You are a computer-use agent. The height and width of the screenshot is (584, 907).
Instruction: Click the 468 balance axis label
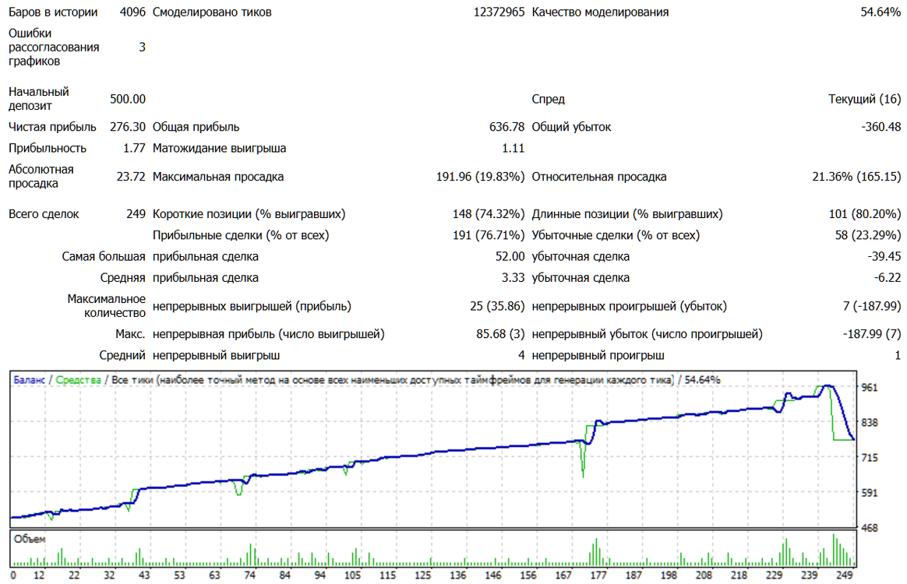click(x=870, y=528)
